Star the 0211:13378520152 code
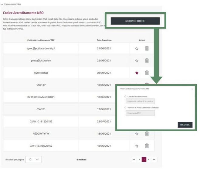Viewport: 200px width, 182px height. (137, 146)
